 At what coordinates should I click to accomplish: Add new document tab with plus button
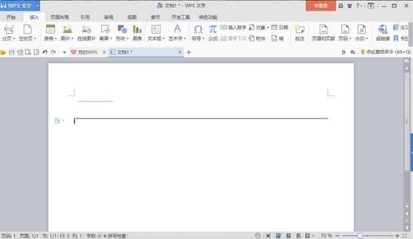(x=189, y=53)
